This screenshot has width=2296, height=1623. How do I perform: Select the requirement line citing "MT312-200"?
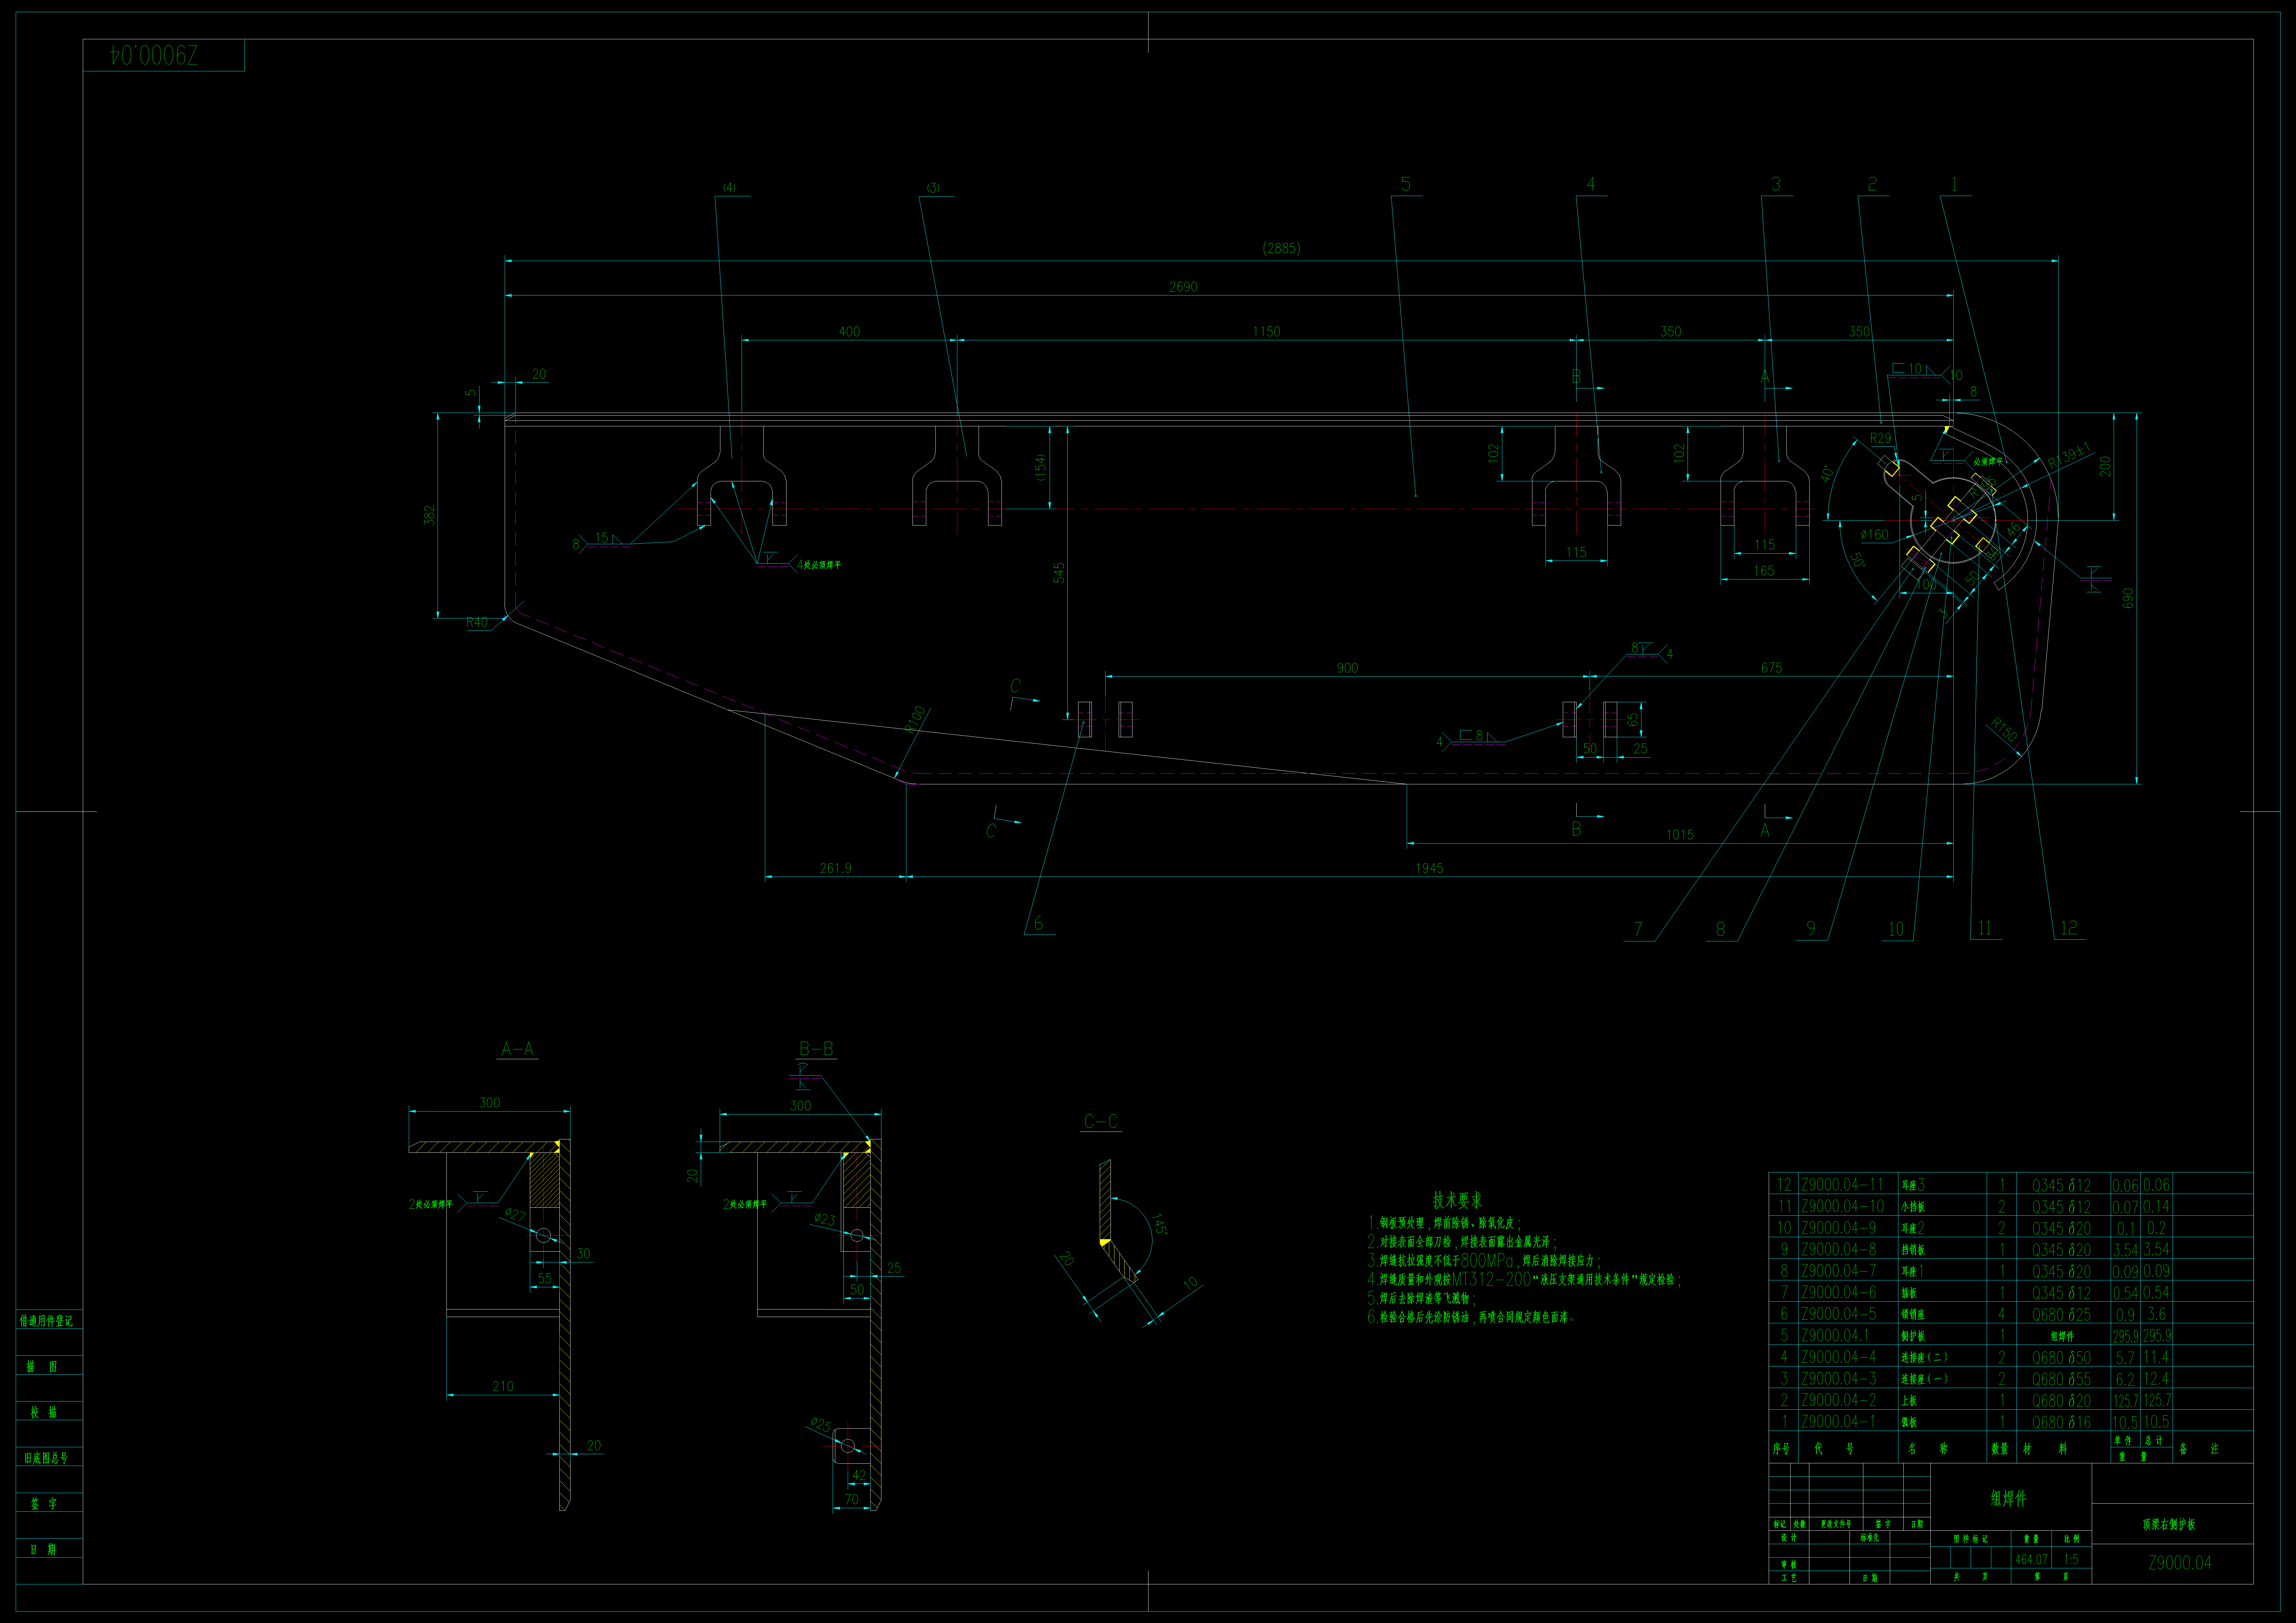(1524, 1280)
